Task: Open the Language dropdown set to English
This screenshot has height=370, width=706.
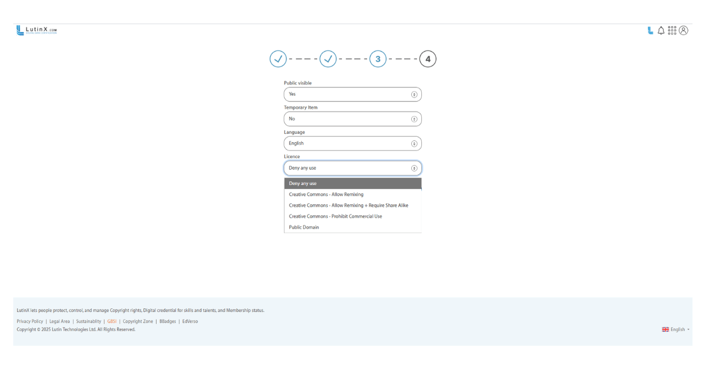Action: (352, 143)
